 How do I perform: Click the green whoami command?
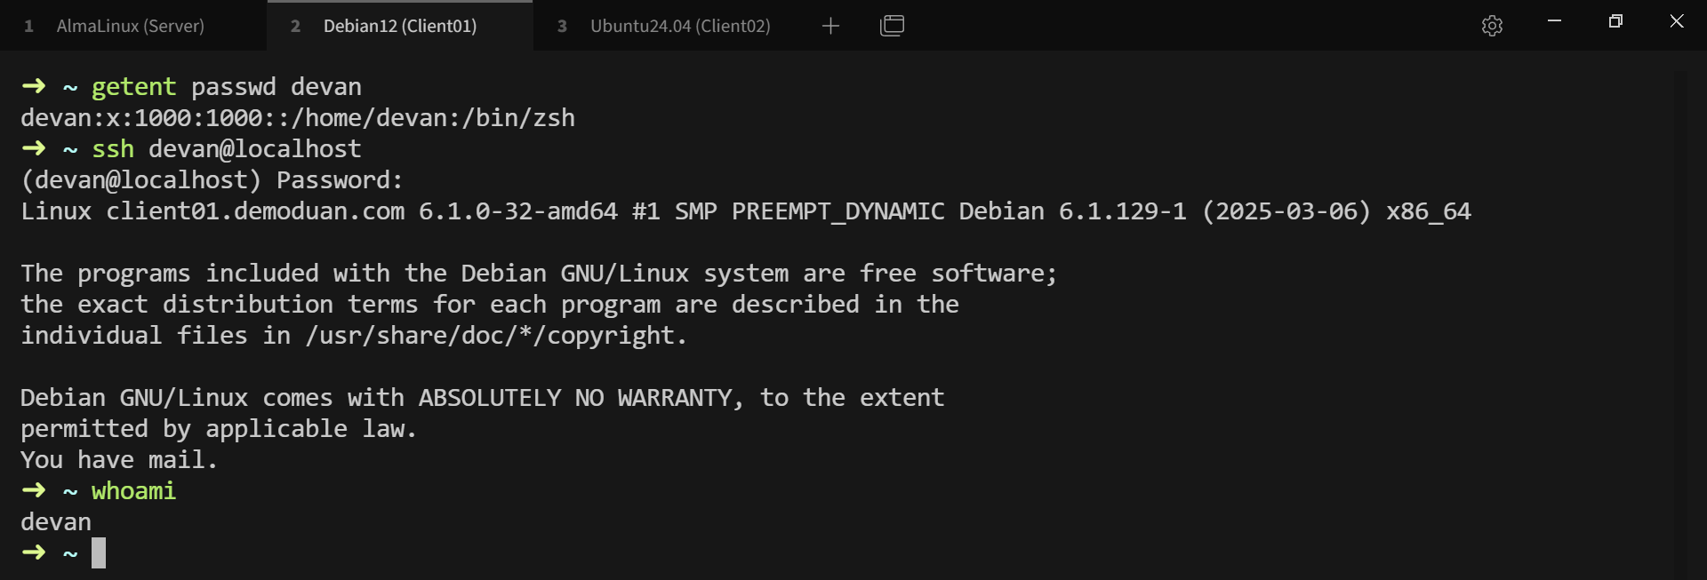(x=133, y=491)
